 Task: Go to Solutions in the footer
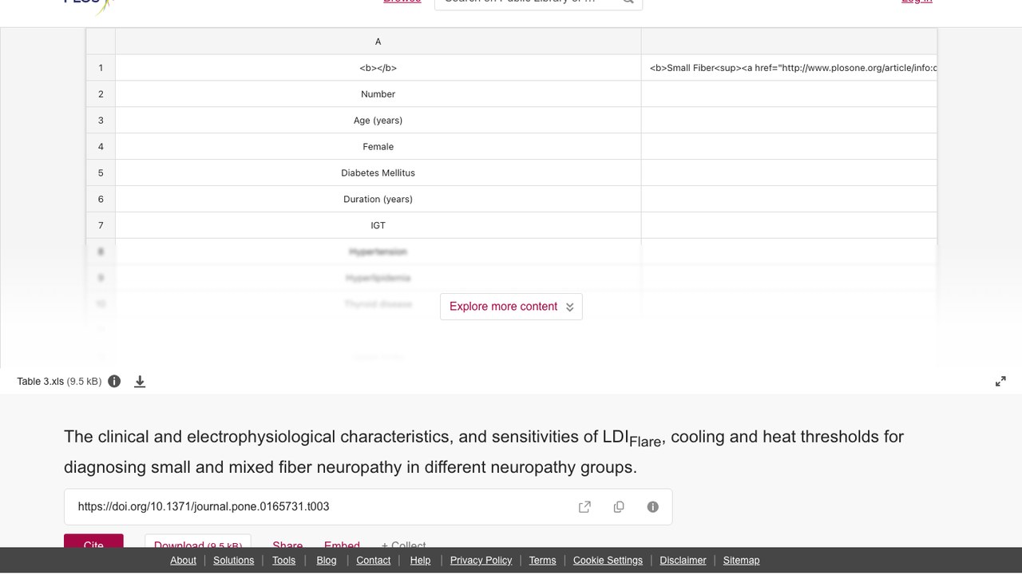234,561
